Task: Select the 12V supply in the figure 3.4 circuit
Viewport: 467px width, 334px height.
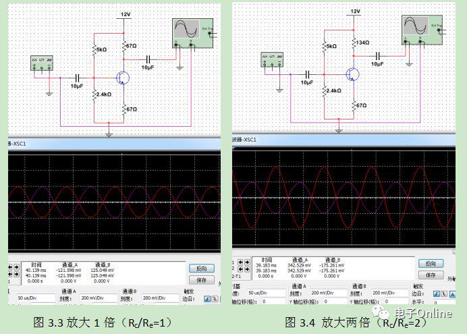Action: pos(355,11)
